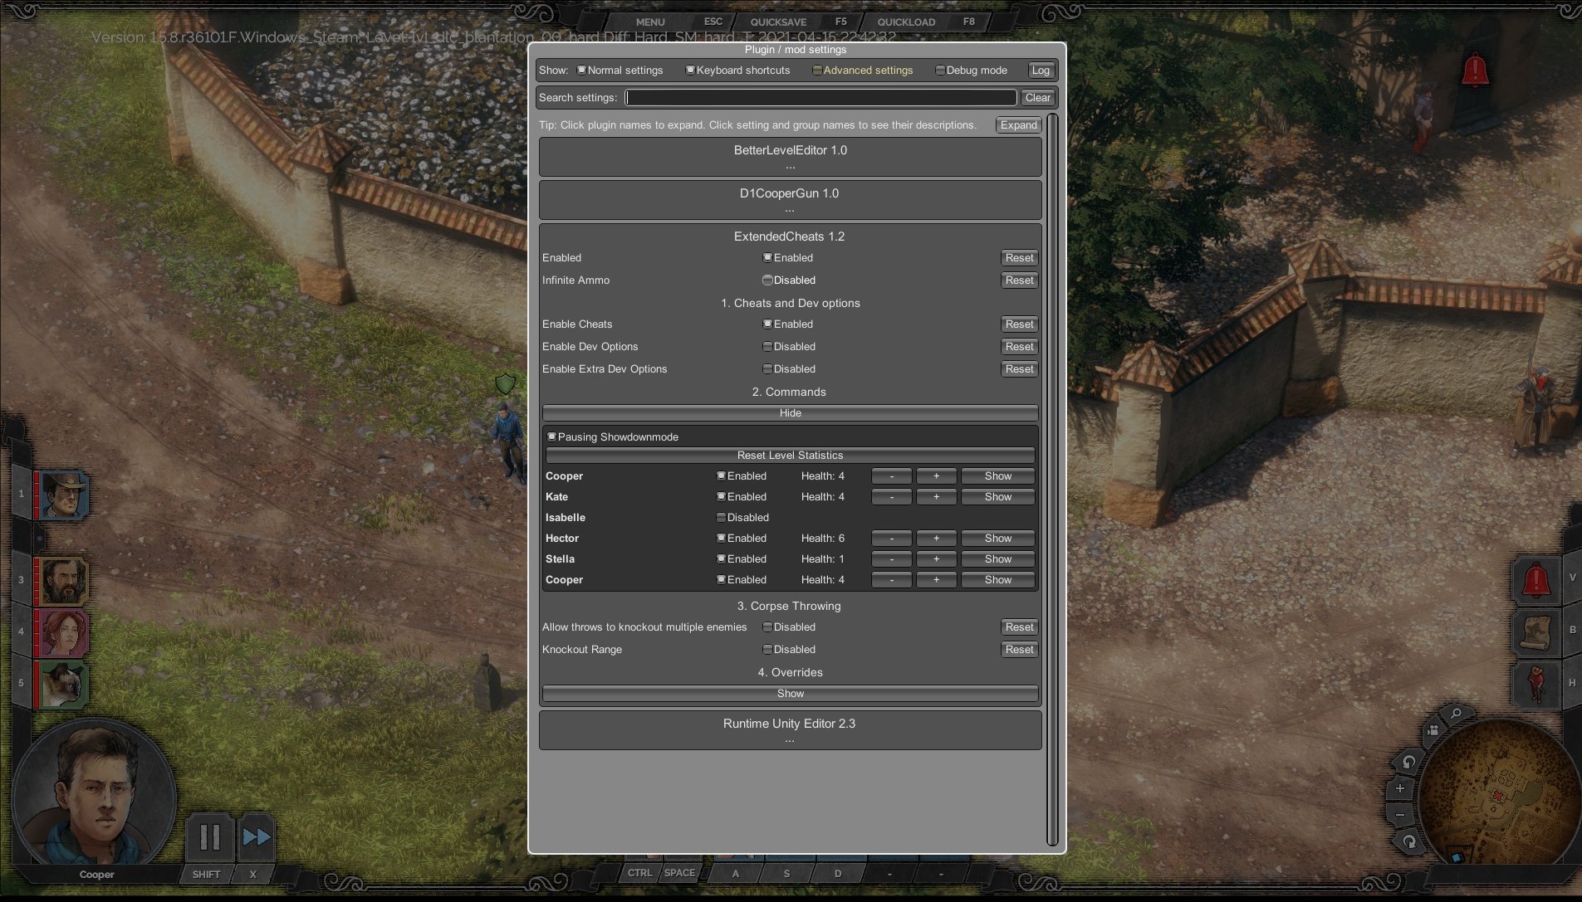Open the map scroll button beside the B key

tap(1536, 631)
